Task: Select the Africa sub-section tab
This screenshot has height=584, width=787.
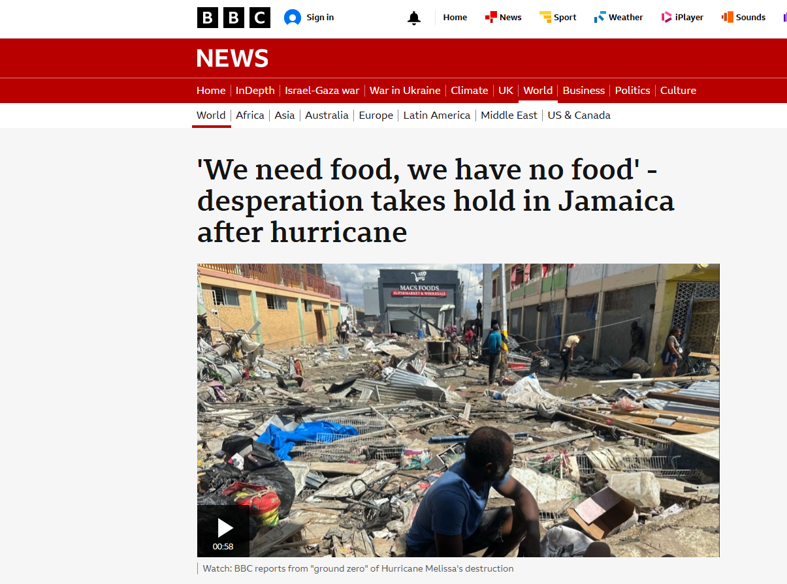Action: pos(250,115)
